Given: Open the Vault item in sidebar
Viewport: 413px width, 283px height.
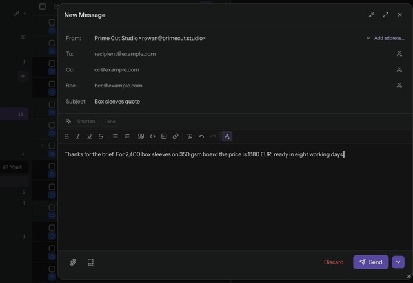Looking at the screenshot, I should click(x=13, y=167).
